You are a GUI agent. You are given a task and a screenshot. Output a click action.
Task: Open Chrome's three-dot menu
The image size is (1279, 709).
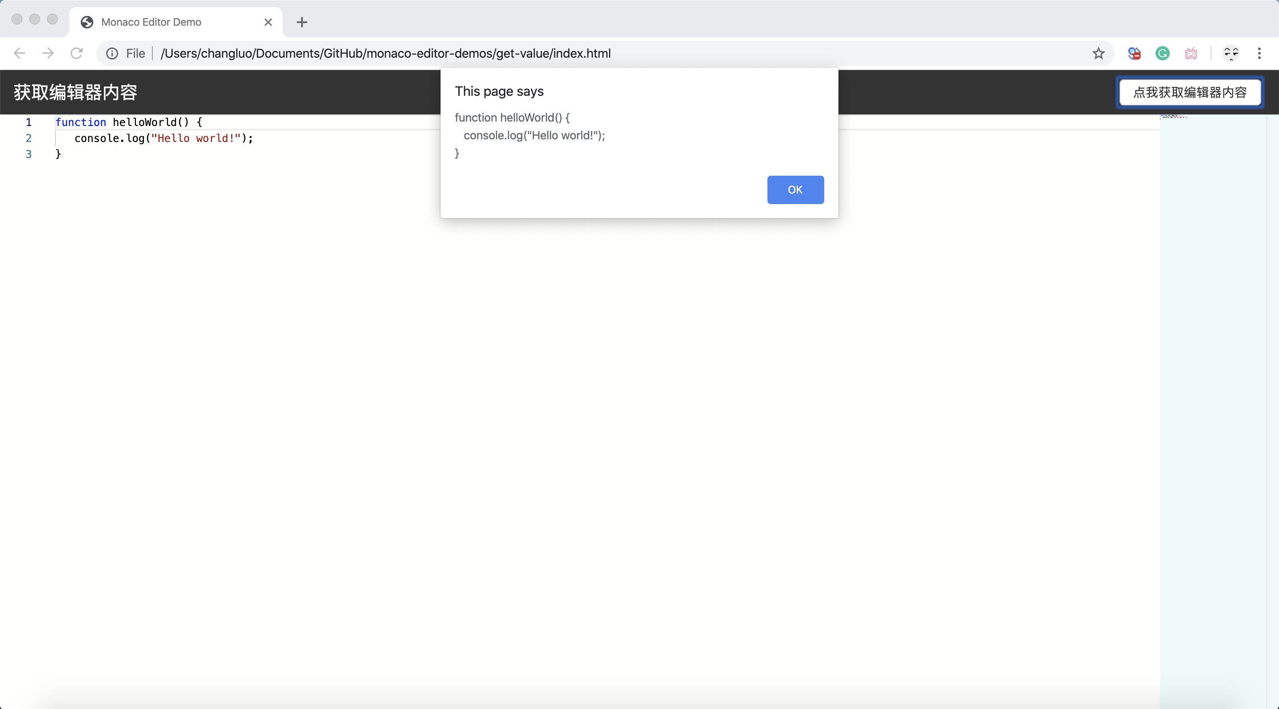[x=1259, y=53]
